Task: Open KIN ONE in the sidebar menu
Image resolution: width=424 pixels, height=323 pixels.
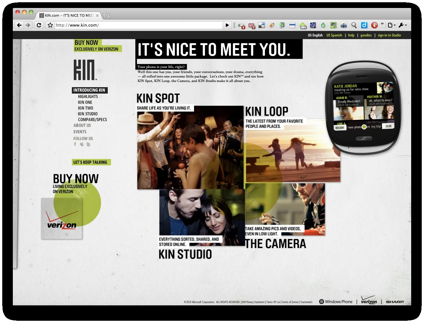Action: (x=85, y=102)
